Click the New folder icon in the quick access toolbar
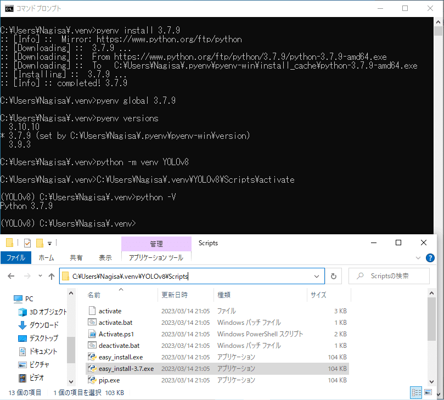 click(x=40, y=243)
